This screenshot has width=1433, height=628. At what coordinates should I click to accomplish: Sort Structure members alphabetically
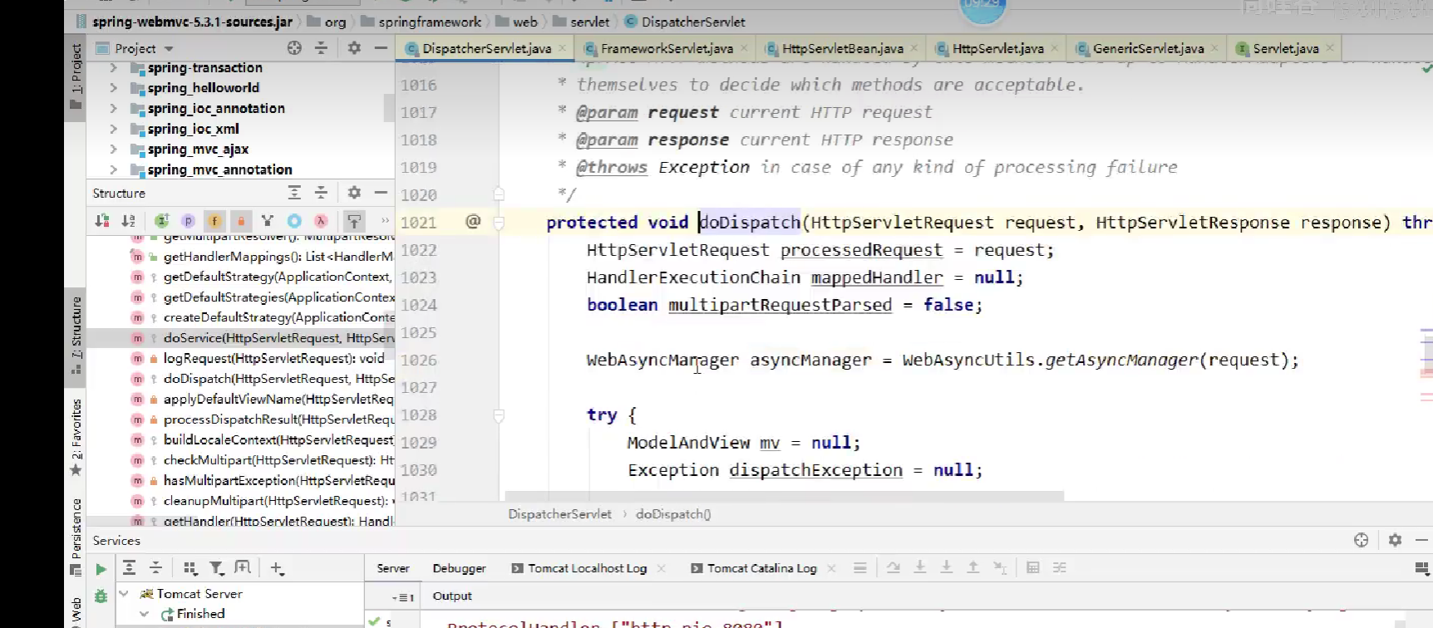click(x=129, y=221)
